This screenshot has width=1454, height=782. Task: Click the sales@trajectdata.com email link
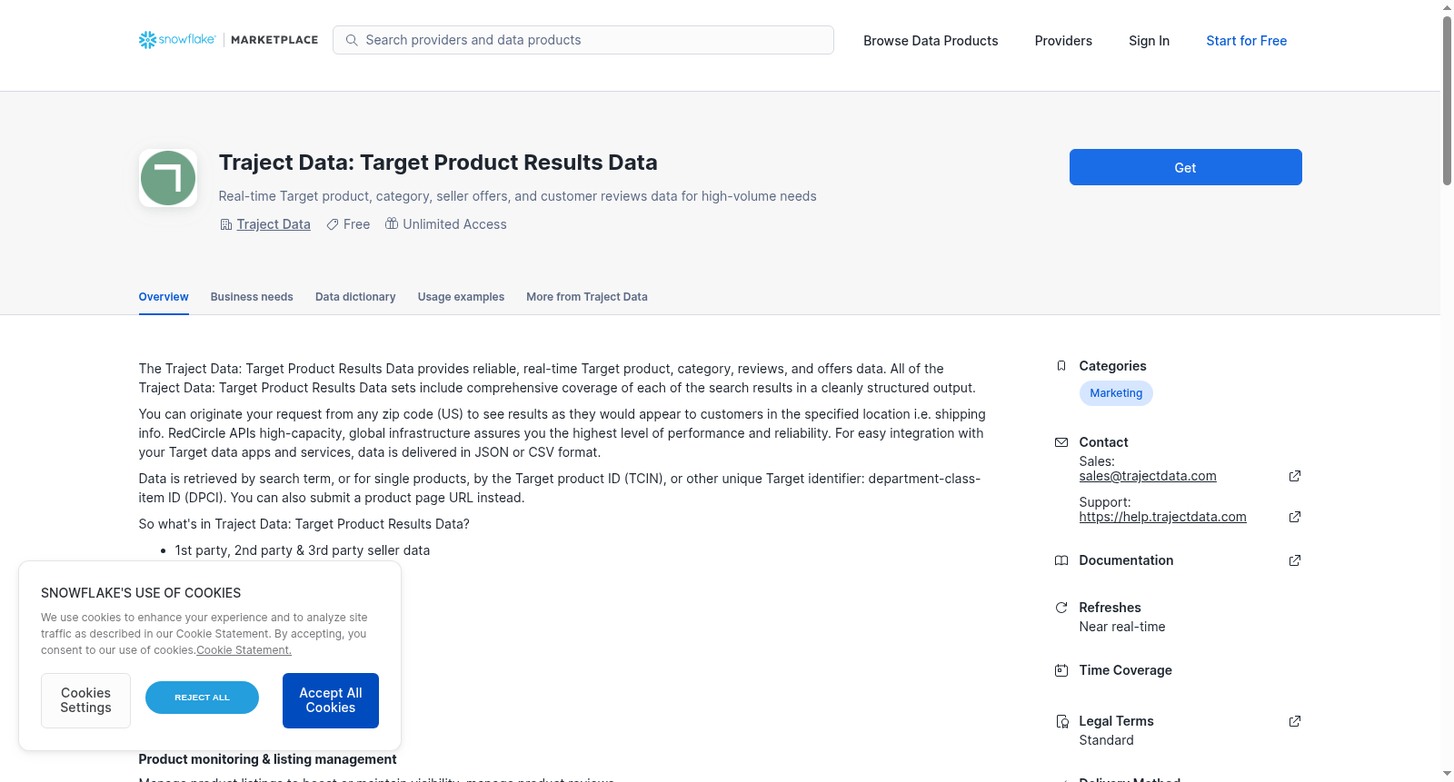pyautogui.click(x=1148, y=476)
